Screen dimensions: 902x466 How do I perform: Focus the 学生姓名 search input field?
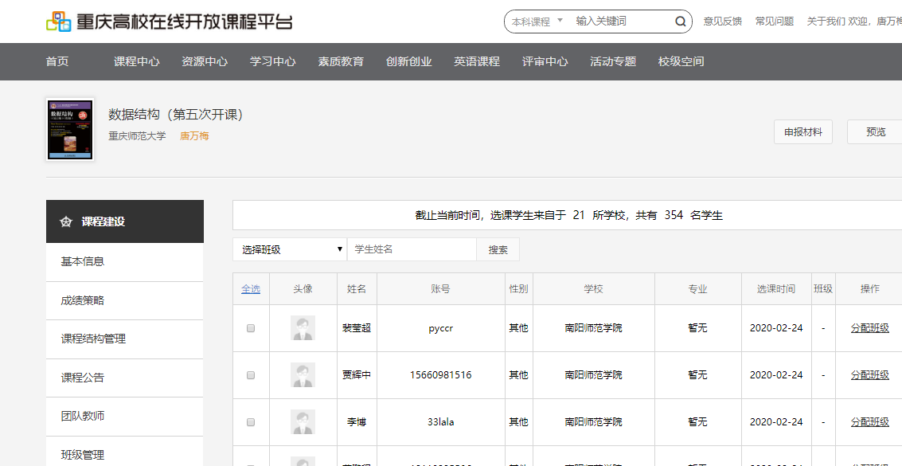(412, 249)
